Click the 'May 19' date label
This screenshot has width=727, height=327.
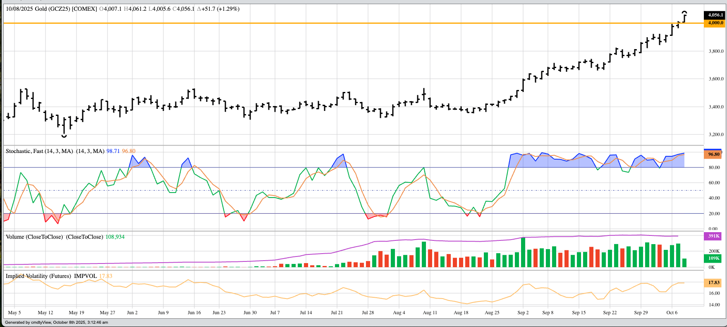tap(77, 313)
